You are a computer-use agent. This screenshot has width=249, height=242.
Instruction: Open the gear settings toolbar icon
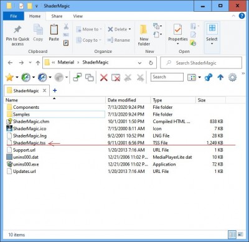tap(232, 78)
